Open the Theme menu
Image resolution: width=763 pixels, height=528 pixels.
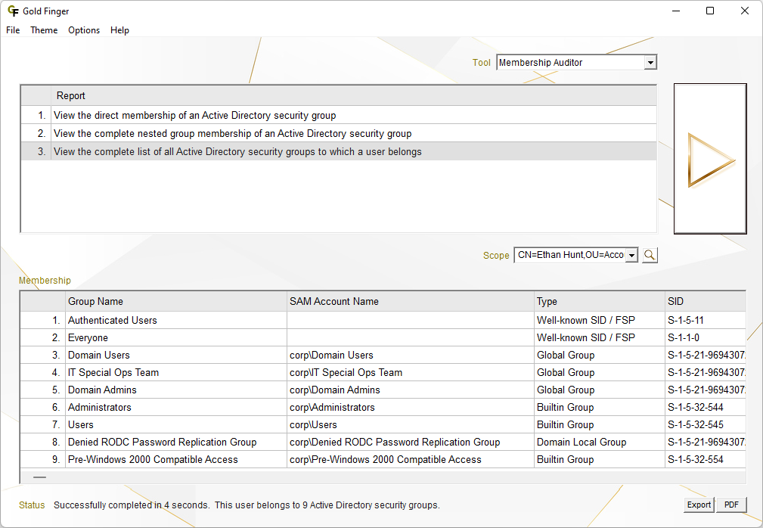tap(44, 30)
